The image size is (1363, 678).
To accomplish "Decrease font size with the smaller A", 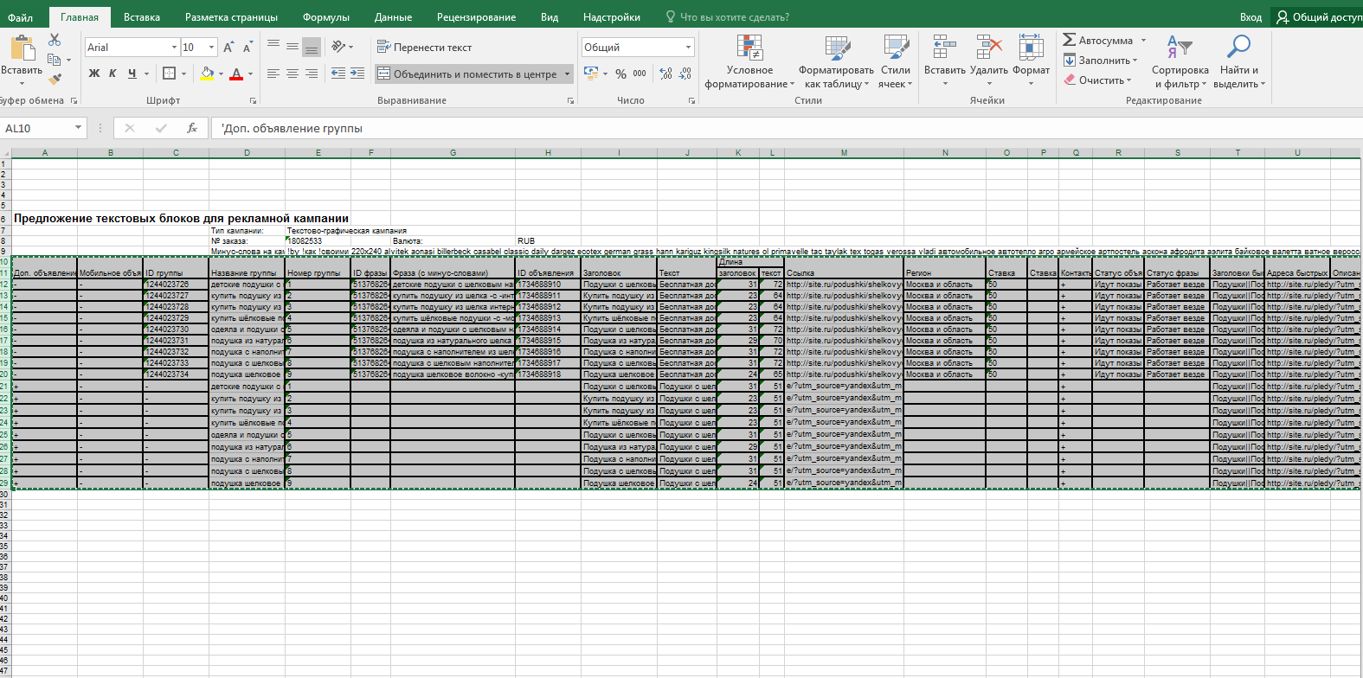I will click(x=248, y=48).
